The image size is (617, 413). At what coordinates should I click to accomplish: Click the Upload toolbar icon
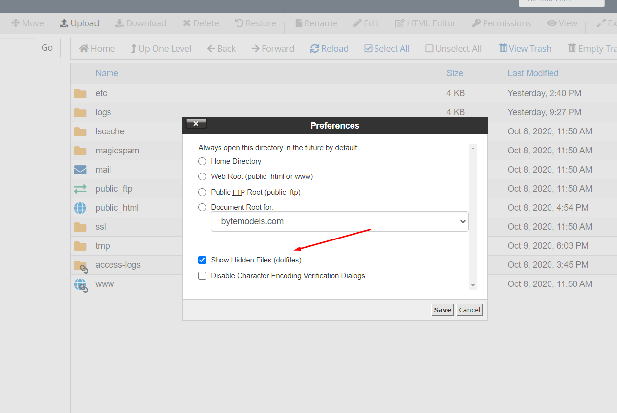(x=64, y=23)
